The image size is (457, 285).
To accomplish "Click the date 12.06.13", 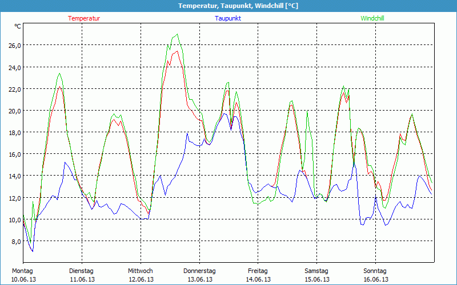I will pos(141,280).
